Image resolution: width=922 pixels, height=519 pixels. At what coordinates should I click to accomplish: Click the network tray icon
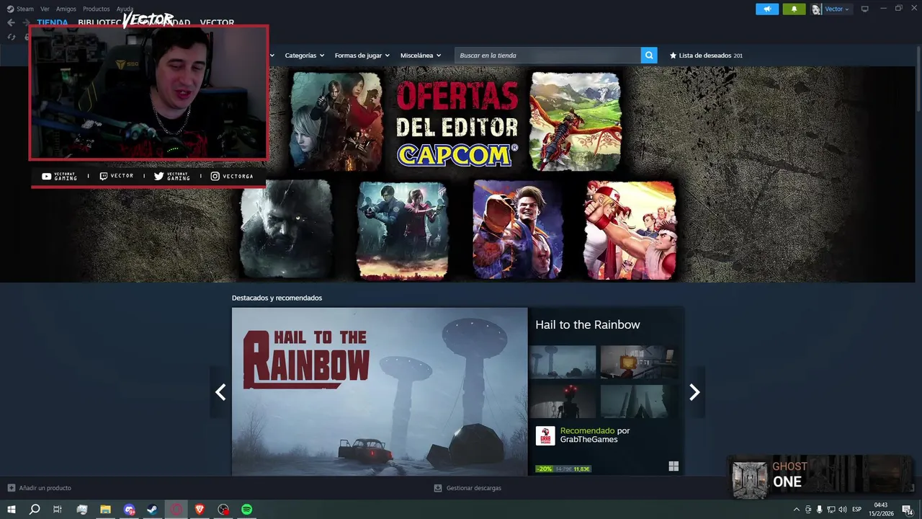click(831, 510)
